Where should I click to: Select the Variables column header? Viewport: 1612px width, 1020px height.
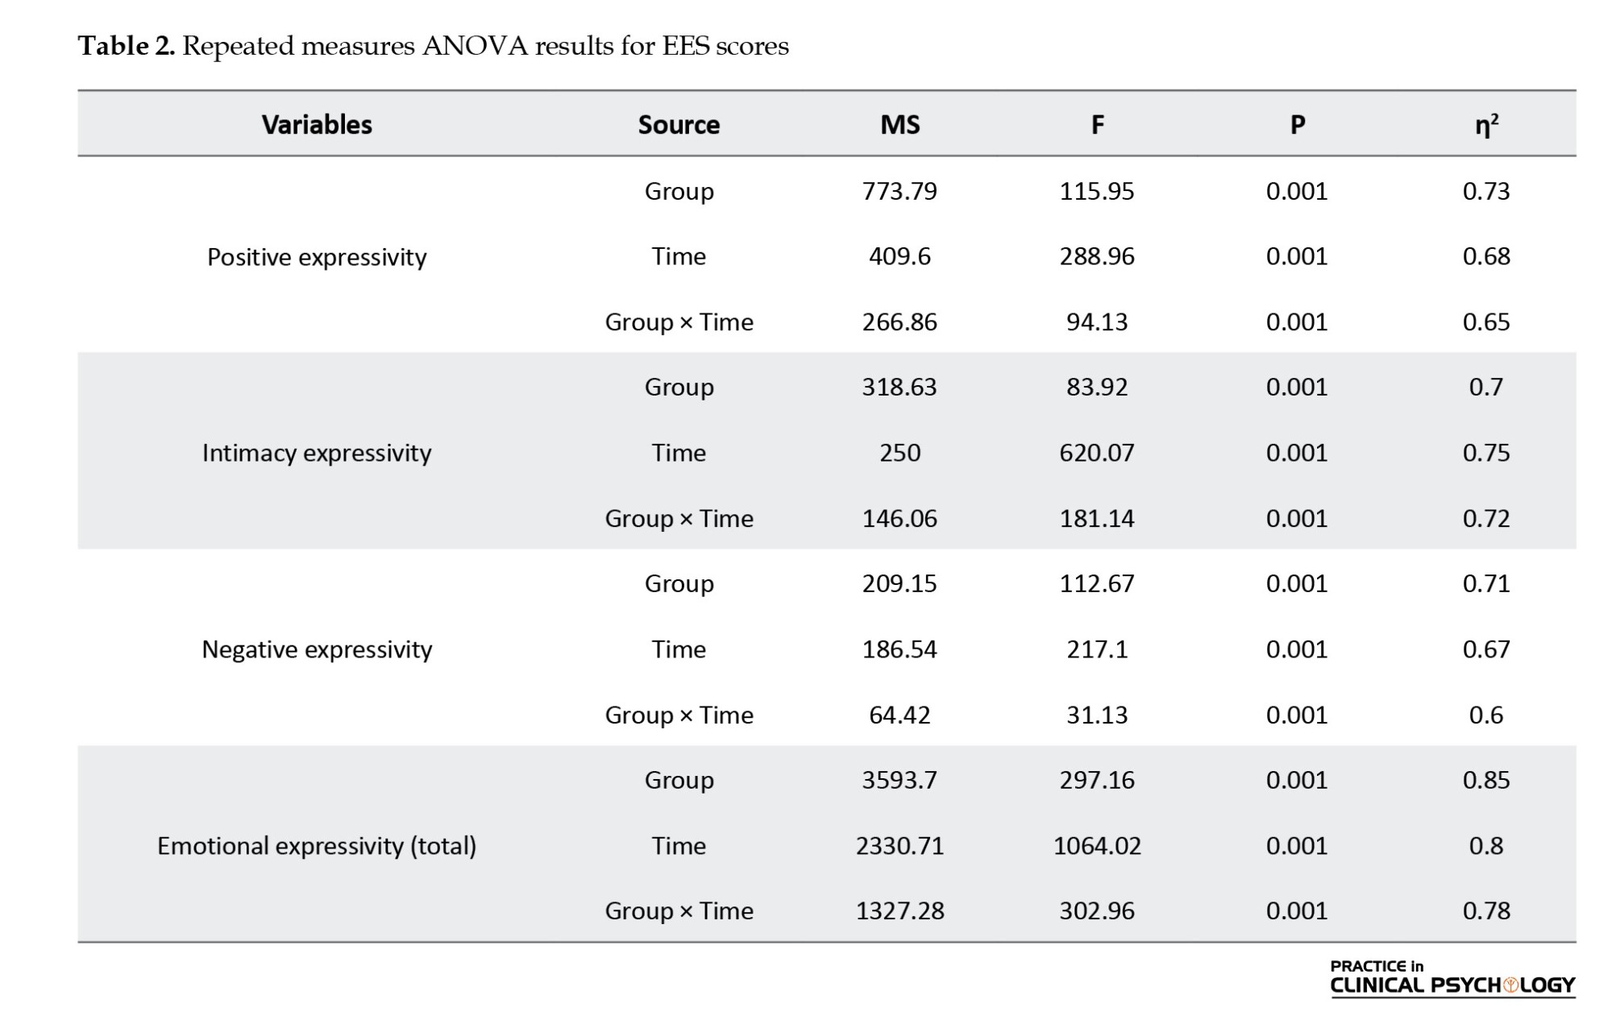317,125
